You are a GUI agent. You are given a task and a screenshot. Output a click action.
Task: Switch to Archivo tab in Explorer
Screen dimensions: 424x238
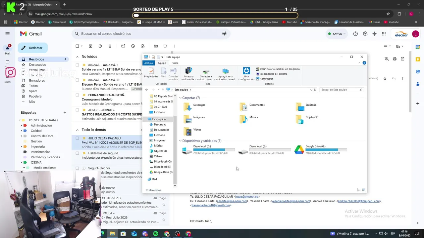pyautogui.click(x=148, y=63)
